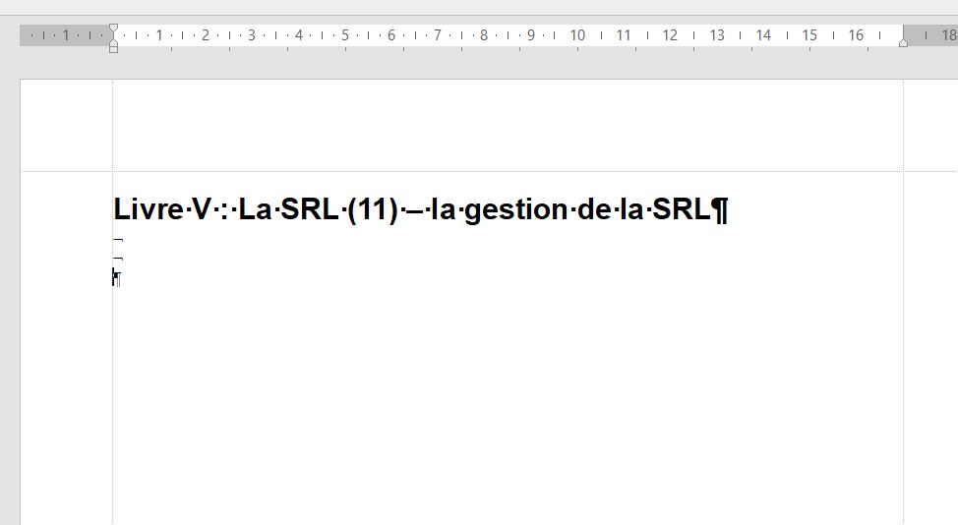
Task: Click on "(11)" in the heading
Action: pyautogui.click(x=372, y=210)
